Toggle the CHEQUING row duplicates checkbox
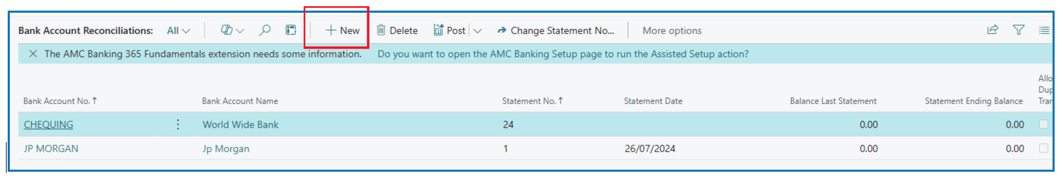Viewport: 1063px width, 179px height. tap(1043, 124)
